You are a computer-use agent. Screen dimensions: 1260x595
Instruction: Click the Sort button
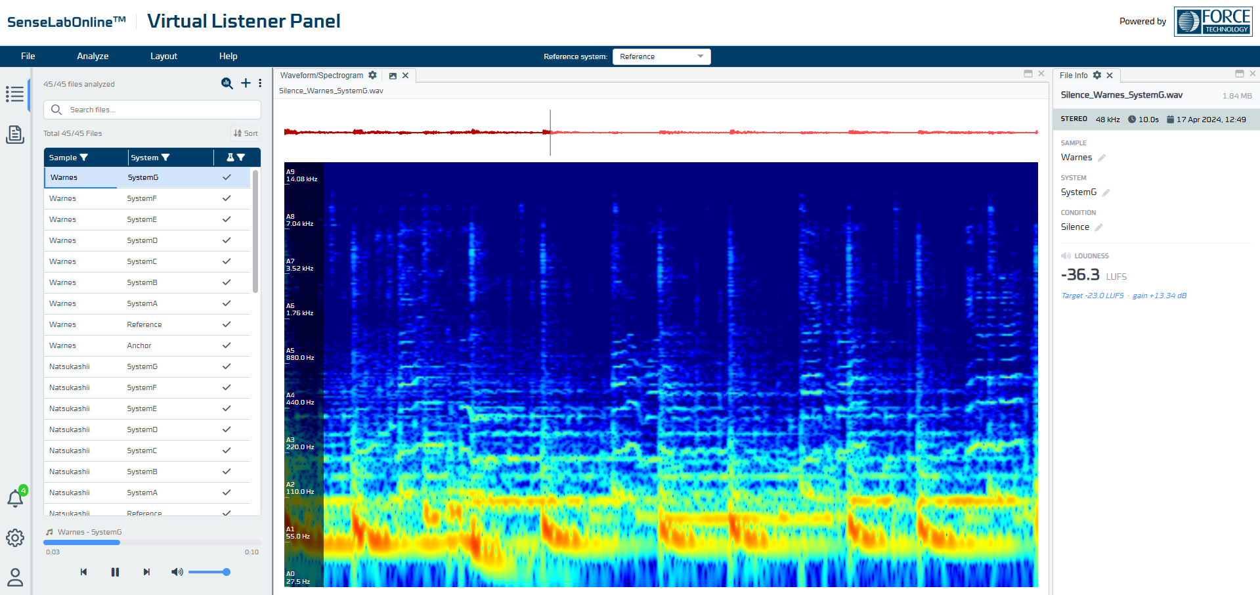tap(246, 133)
